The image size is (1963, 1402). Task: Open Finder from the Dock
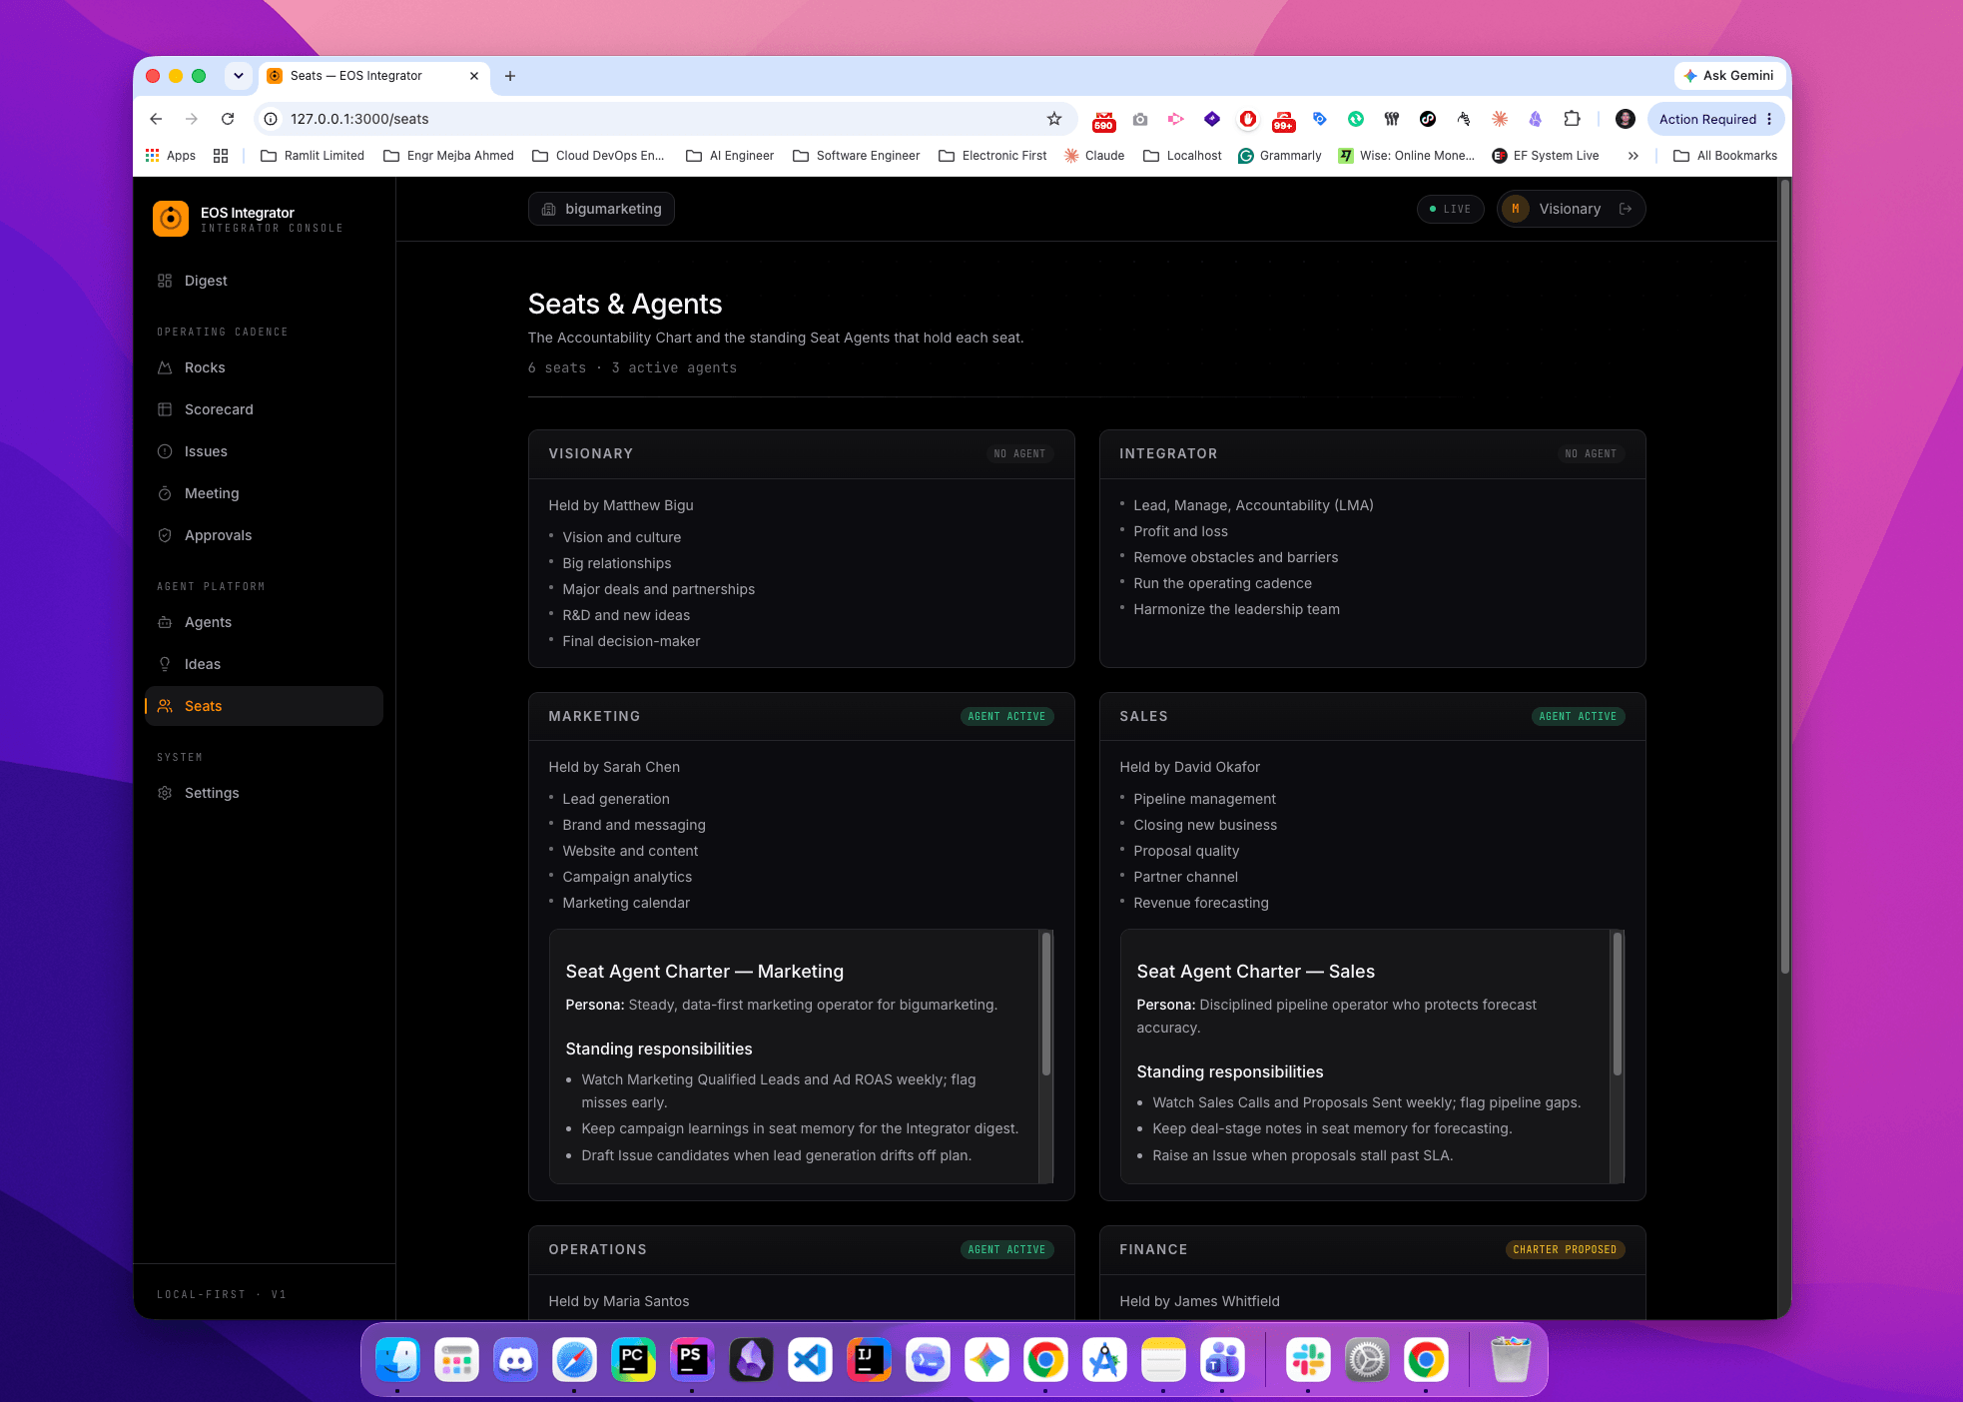click(397, 1360)
